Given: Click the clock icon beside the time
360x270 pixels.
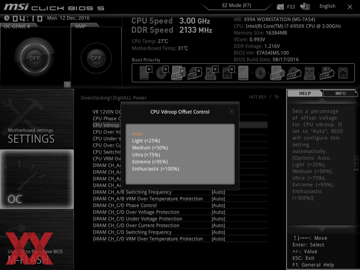Looking at the screenshot, I should point(7,18).
